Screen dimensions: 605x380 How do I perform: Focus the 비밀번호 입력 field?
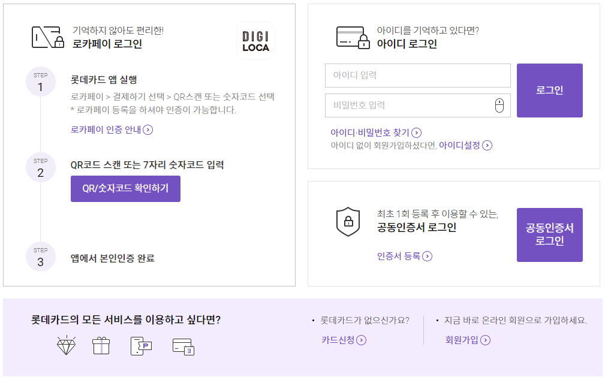tap(418, 105)
